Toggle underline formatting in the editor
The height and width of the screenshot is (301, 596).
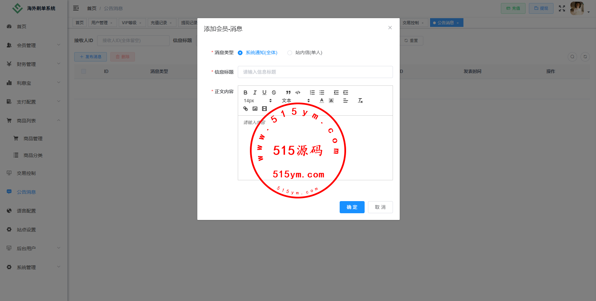point(264,92)
